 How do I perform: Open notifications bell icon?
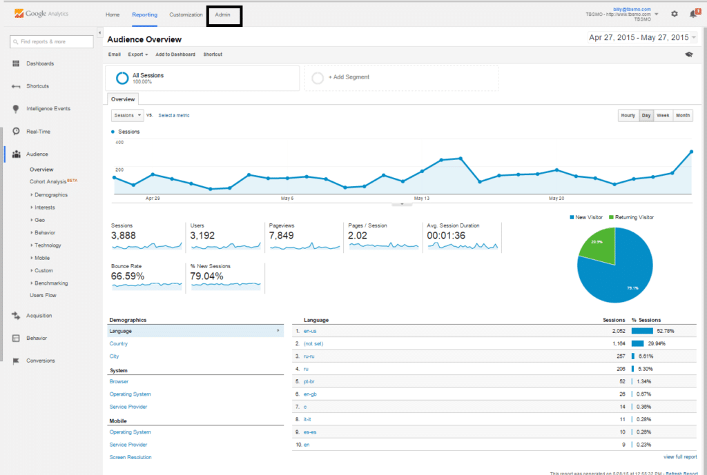point(695,14)
